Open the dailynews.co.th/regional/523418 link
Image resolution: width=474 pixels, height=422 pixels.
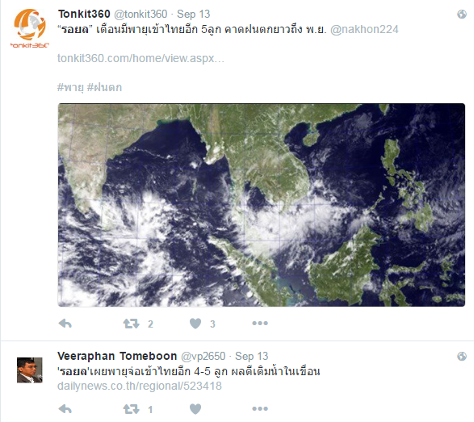pos(140,386)
